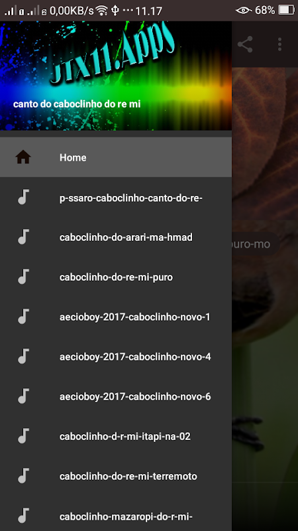Select aecioboy-2017-caboclinho-novo-4 entry

click(116, 356)
